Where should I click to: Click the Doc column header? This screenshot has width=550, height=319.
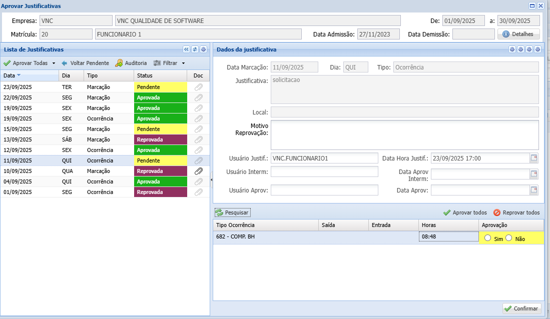coord(198,75)
